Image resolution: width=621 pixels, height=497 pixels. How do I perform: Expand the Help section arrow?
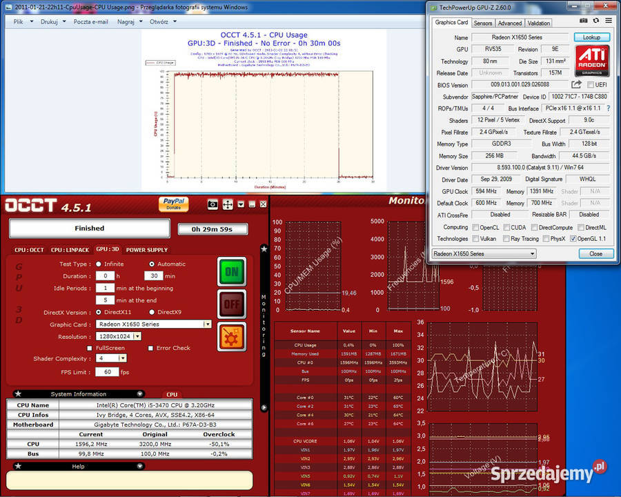pos(140,466)
